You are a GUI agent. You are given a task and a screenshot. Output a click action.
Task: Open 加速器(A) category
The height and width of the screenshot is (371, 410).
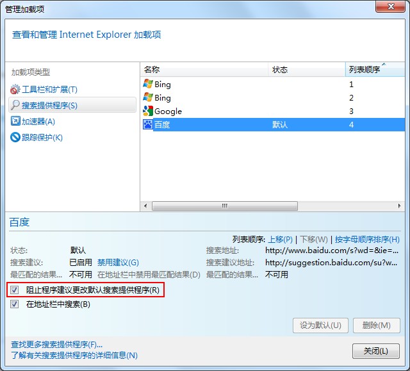pyautogui.click(x=38, y=121)
